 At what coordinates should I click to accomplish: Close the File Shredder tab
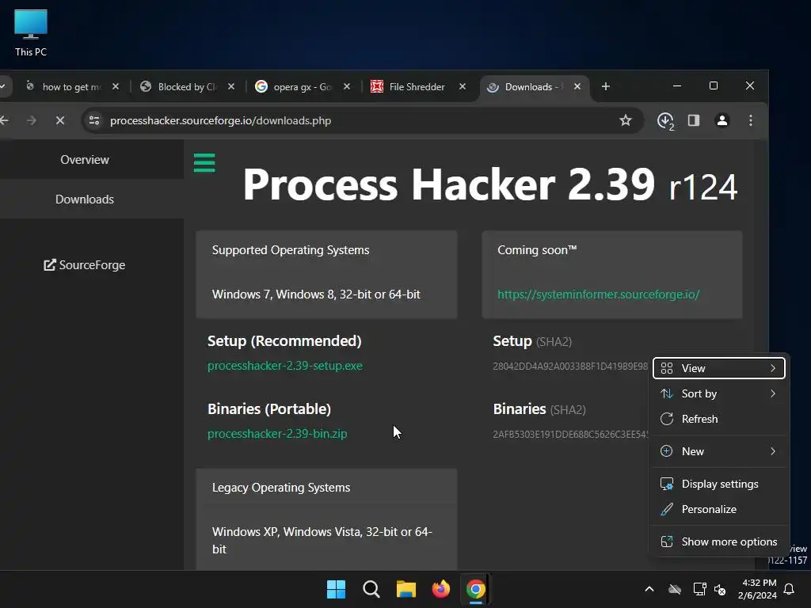click(x=463, y=87)
